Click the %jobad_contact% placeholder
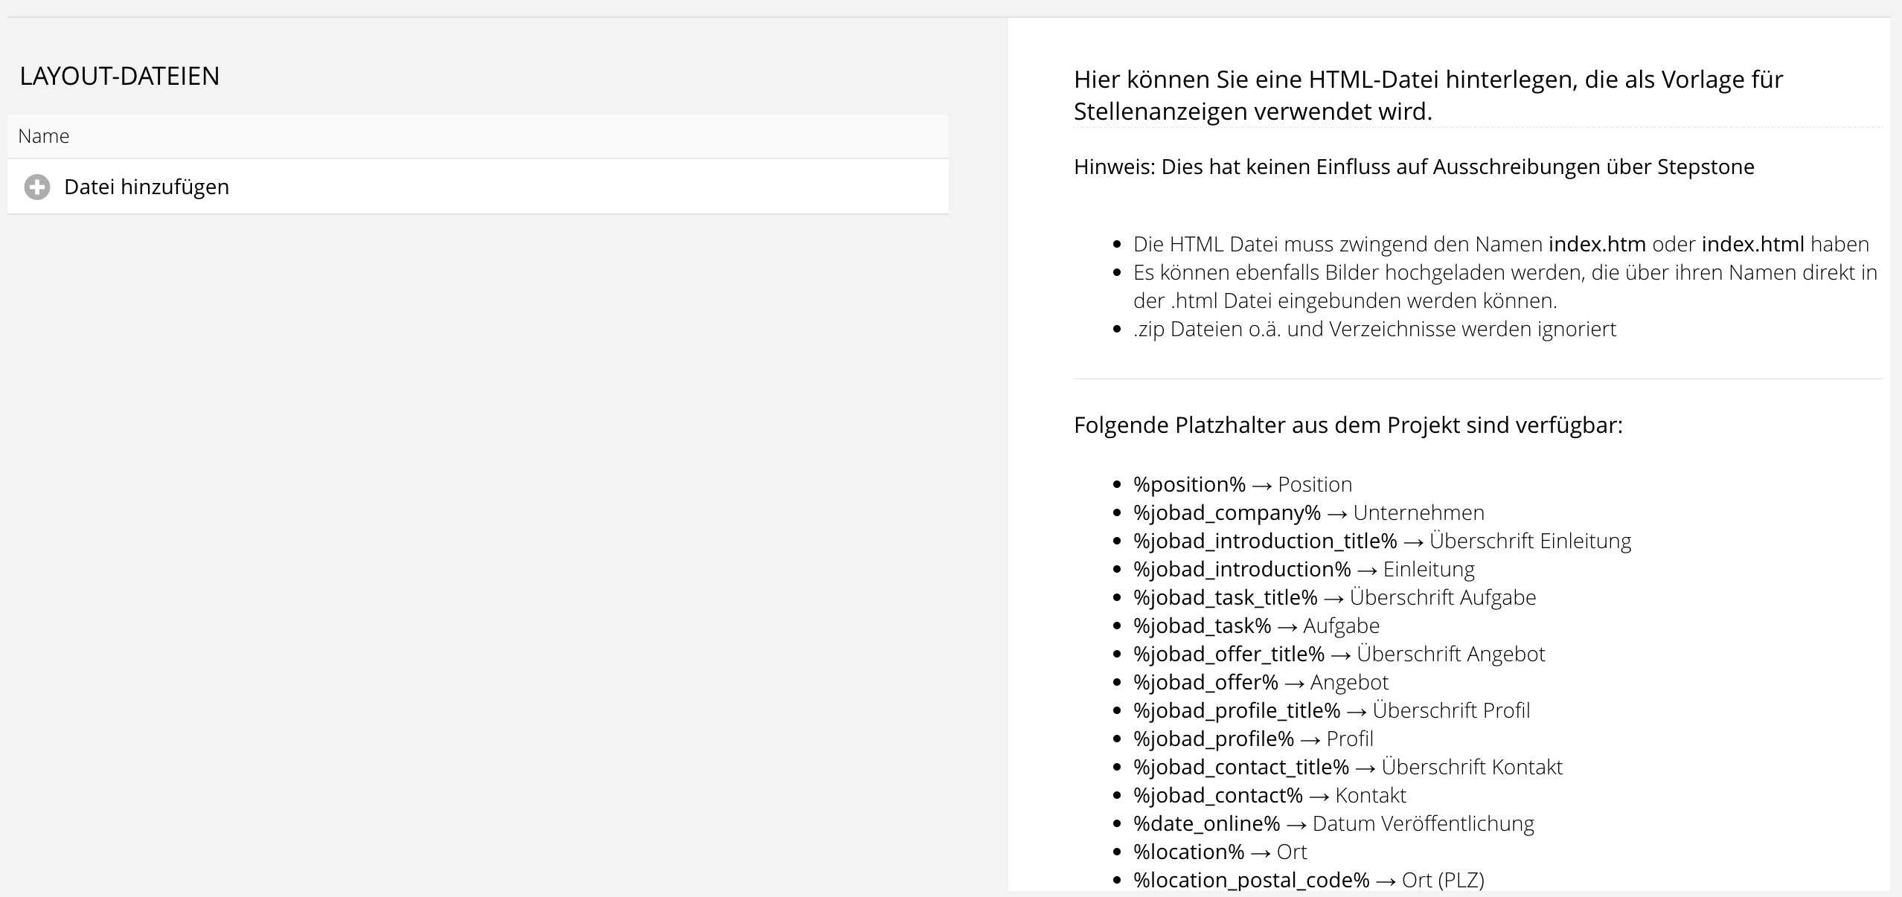Image resolution: width=1902 pixels, height=897 pixels. [1217, 795]
